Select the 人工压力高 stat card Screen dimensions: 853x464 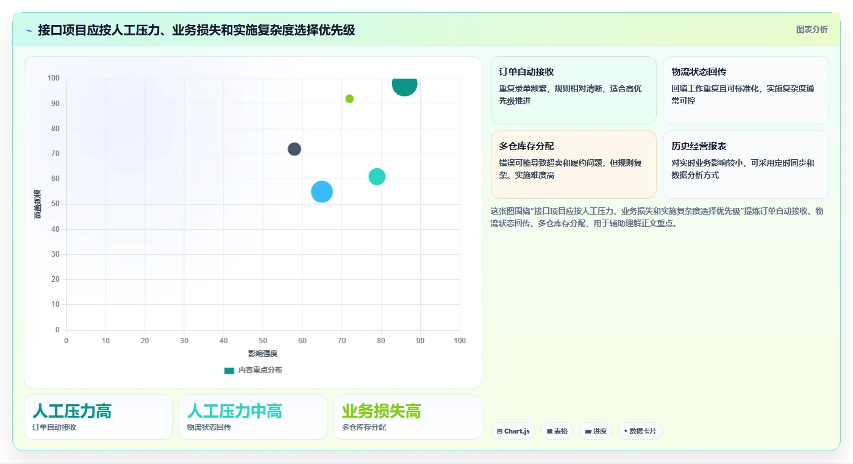pyautogui.click(x=98, y=417)
